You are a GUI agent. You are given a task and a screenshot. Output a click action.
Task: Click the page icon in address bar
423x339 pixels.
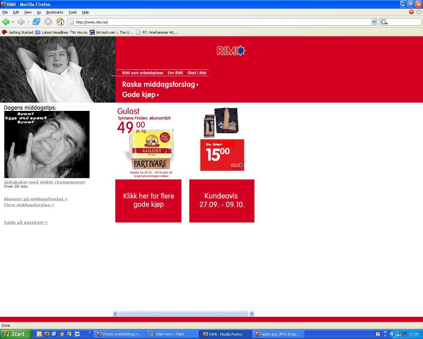point(71,22)
